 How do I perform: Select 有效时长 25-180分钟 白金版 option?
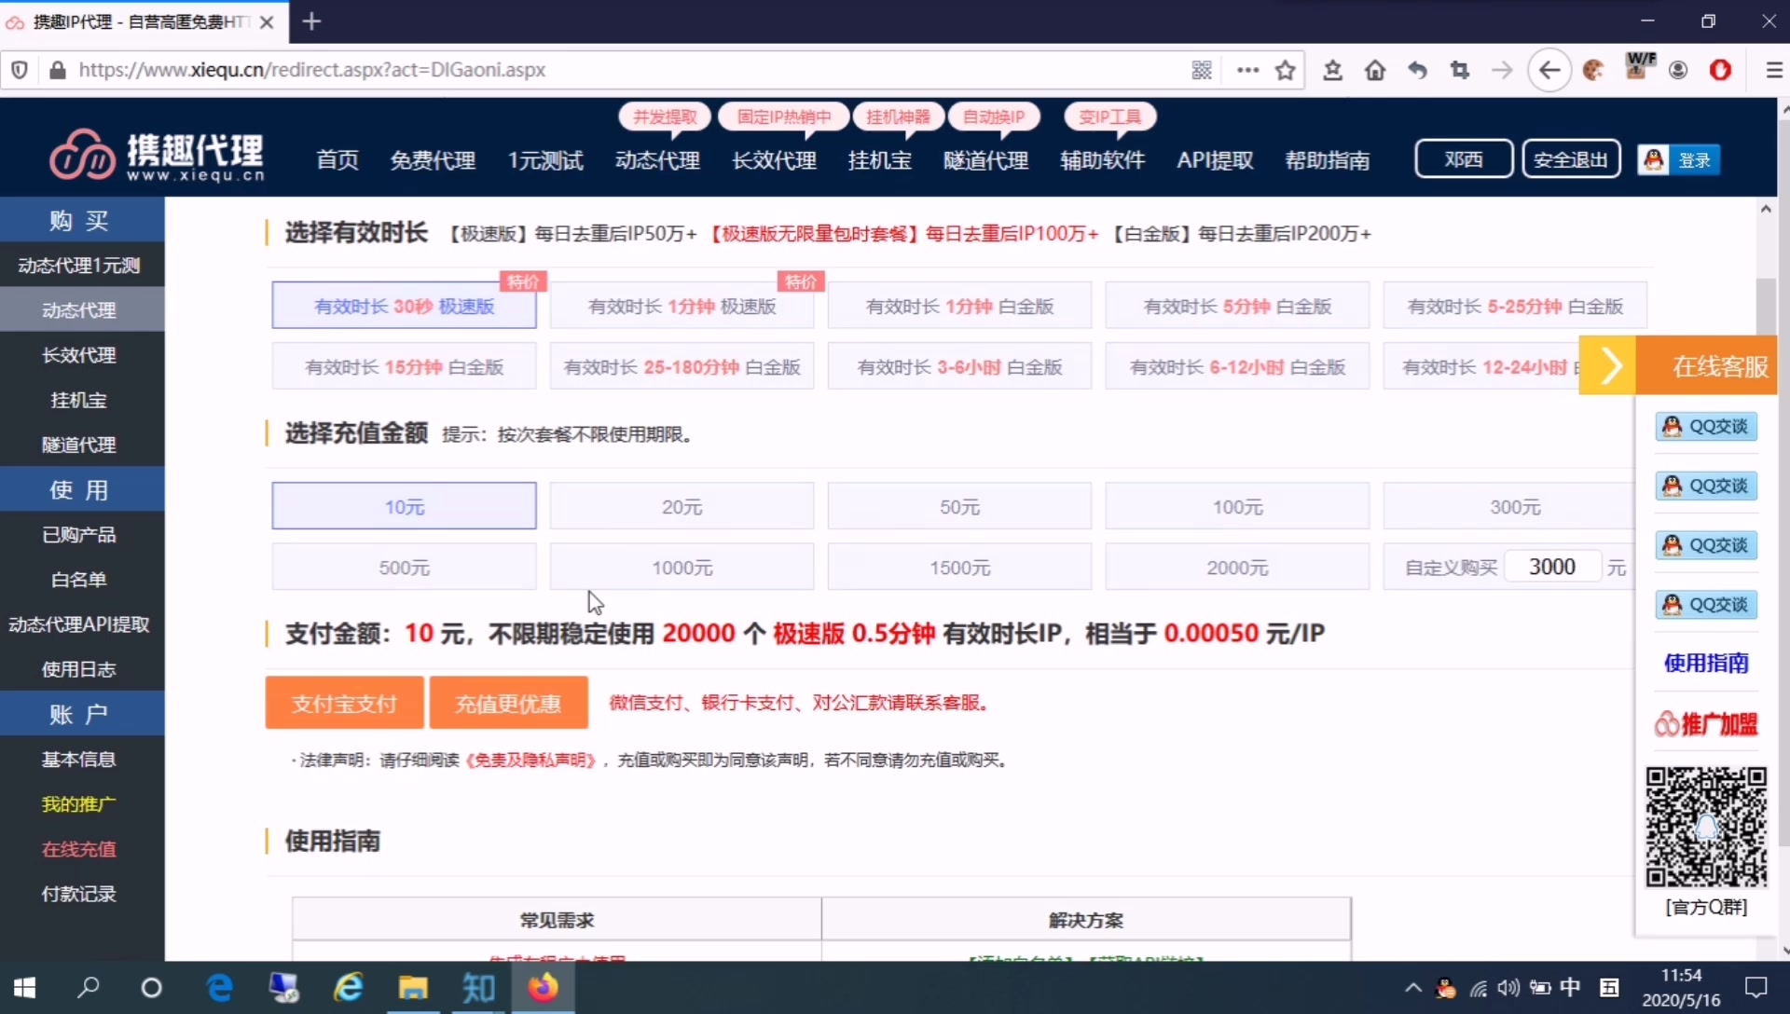[682, 366]
